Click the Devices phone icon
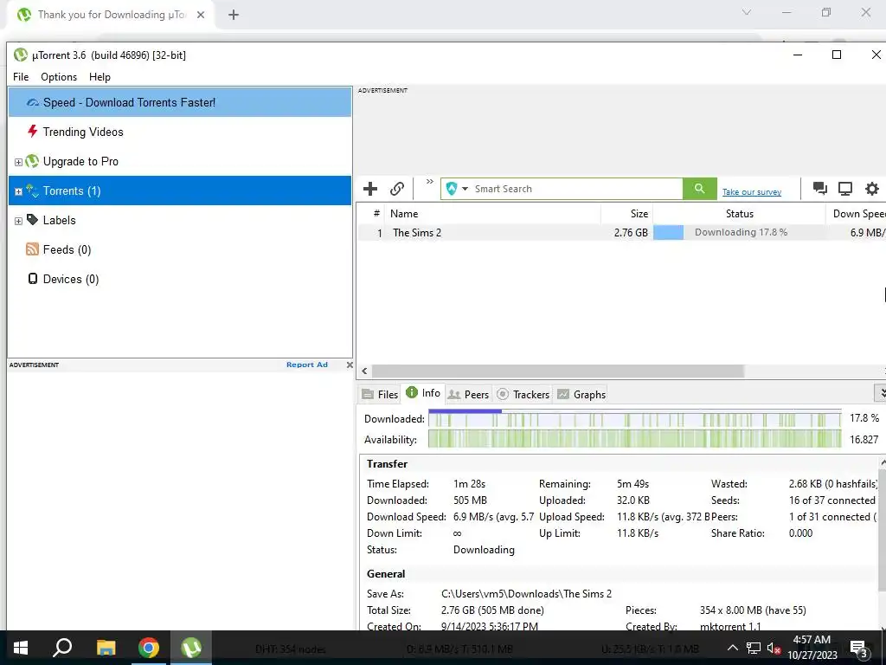886x665 pixels. coord(33,278)
